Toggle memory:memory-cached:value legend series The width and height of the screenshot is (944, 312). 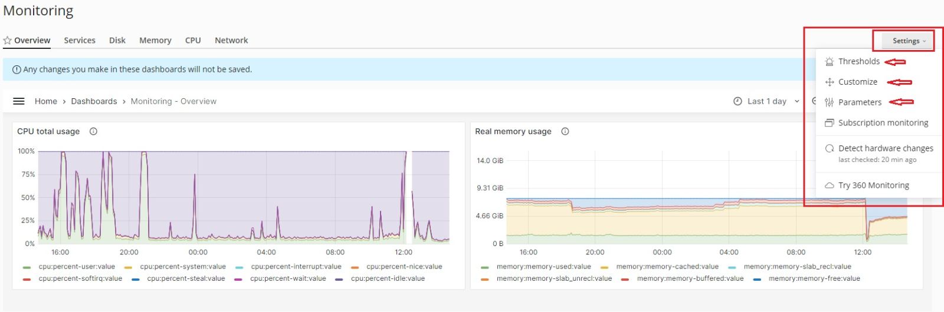(667, 267)
